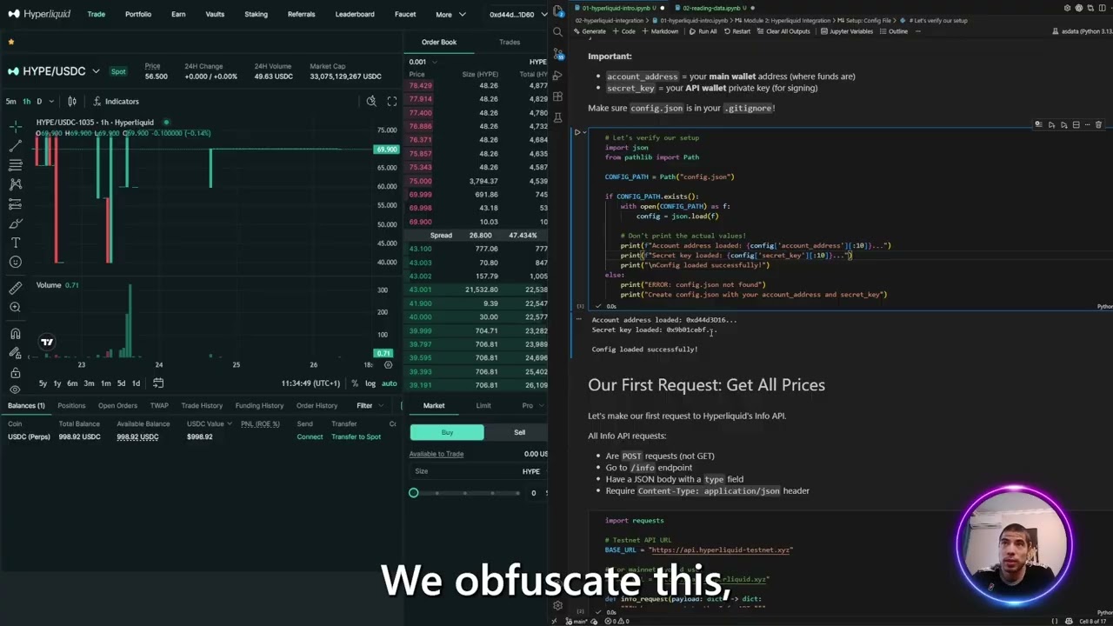
Task: Toggle stay in drawing mode
Action: tap(15, 353)
